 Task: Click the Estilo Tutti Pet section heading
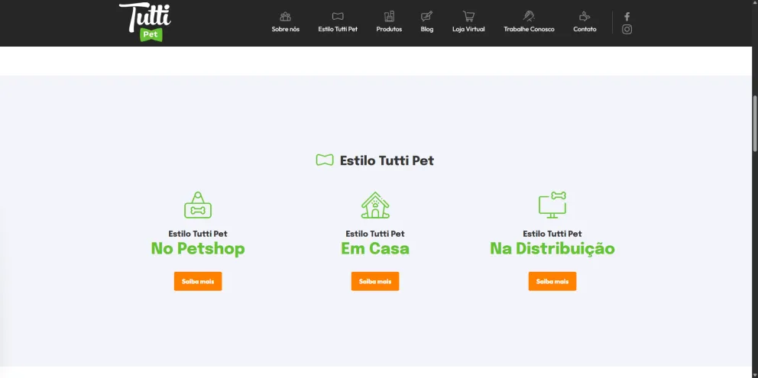coord(387,160)
